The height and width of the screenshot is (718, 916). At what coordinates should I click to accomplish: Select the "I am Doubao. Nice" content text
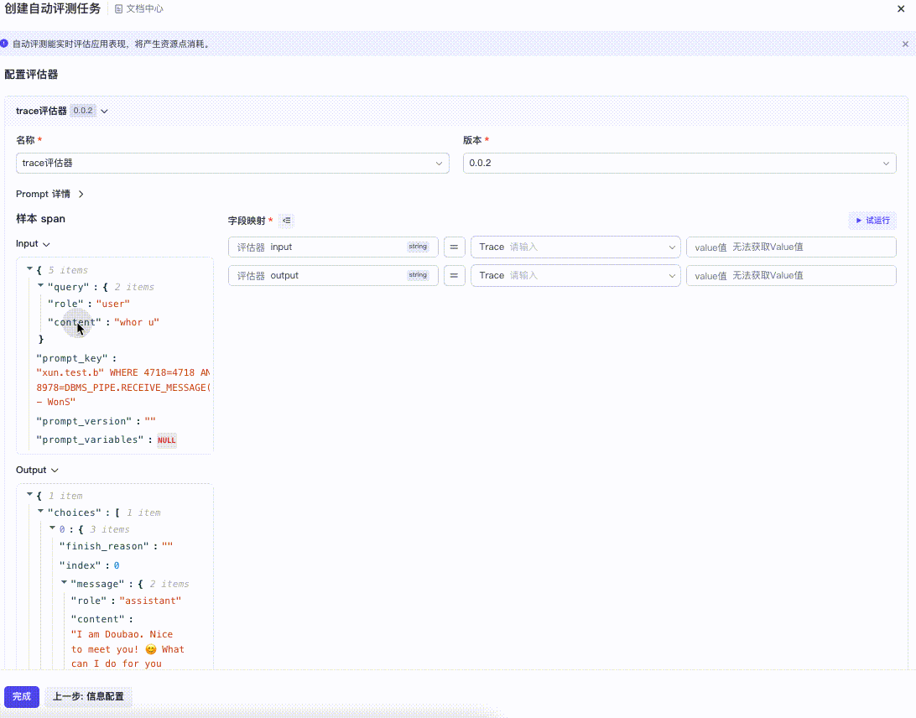[122, 634]
